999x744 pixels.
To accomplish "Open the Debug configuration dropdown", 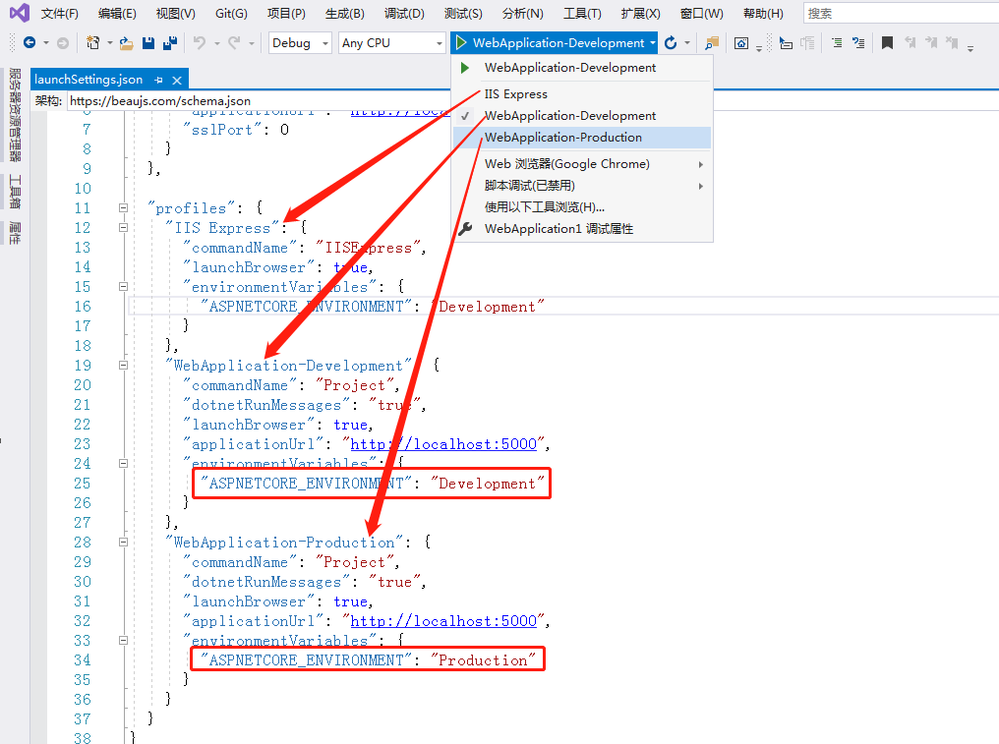I will (x=300, y=42).
